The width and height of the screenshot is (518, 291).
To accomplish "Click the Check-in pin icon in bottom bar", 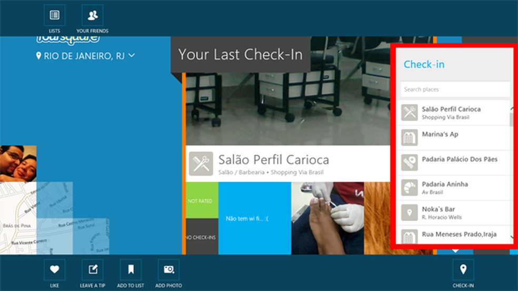I will [463, 269].
